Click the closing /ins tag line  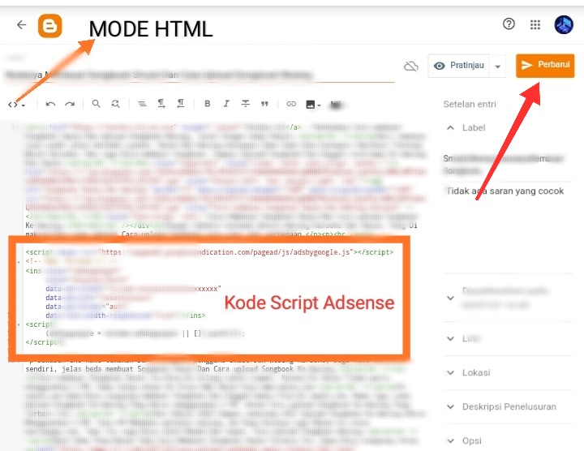(126, 316)
